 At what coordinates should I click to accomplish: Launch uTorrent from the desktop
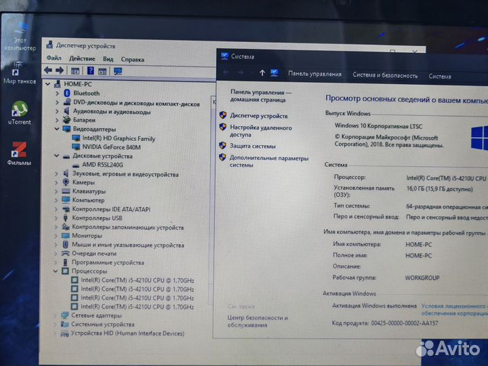coord(20,113)
